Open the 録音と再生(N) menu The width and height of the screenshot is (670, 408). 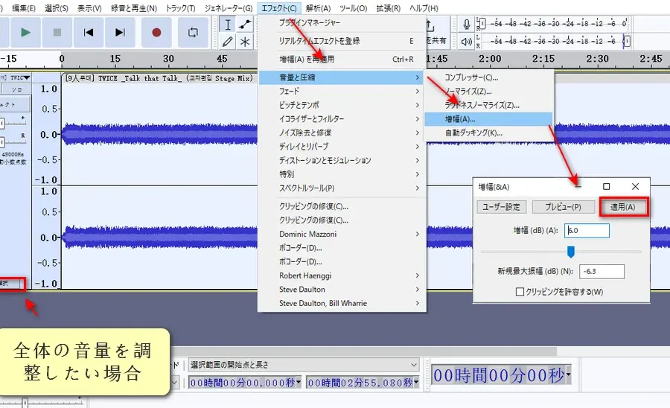(x=134, y=8)
